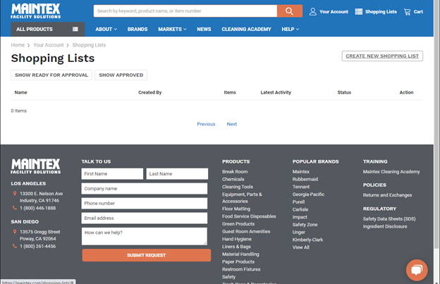This screenshot has width=440, height=284.
Task: Open the Brands menu item
Action: pos(137,29)
